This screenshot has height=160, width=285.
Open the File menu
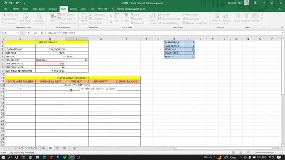tap(5, 9)
